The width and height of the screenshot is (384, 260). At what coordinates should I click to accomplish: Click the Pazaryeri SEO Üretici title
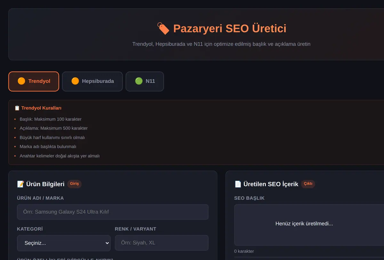230,29
